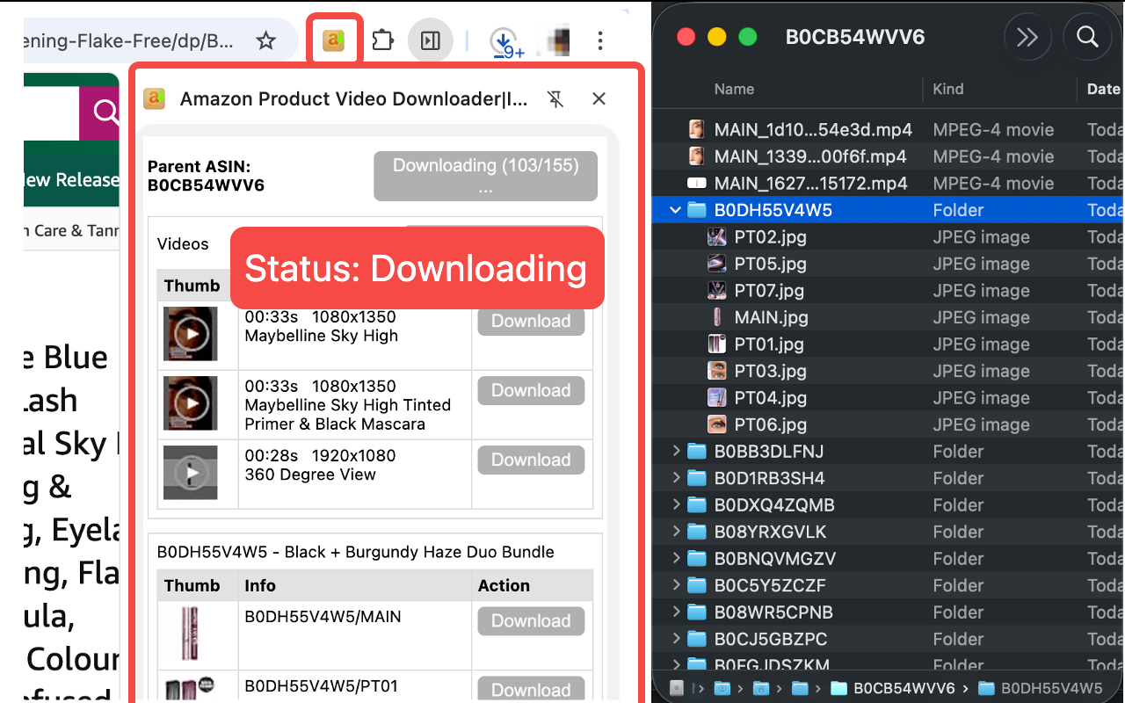Select B0BB3DLFNJ folder name
Screen dimensions: 1125x703
(769, 452)
